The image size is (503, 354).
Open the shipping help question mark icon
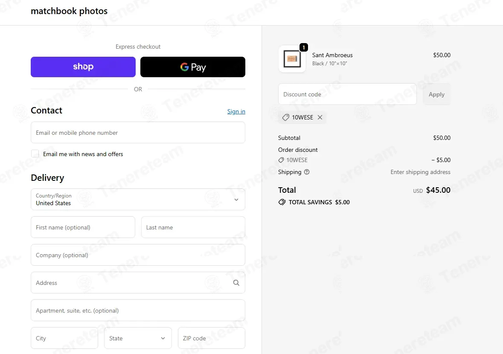click(307, 172)
